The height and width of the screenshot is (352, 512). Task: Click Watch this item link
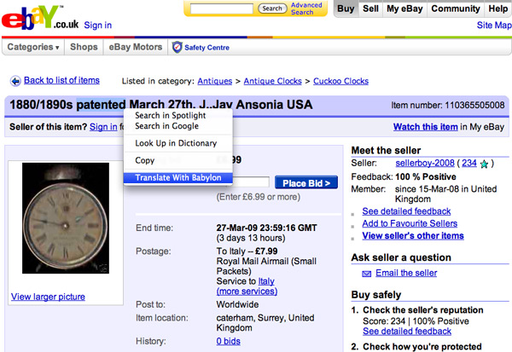click(x=425, y=127)
